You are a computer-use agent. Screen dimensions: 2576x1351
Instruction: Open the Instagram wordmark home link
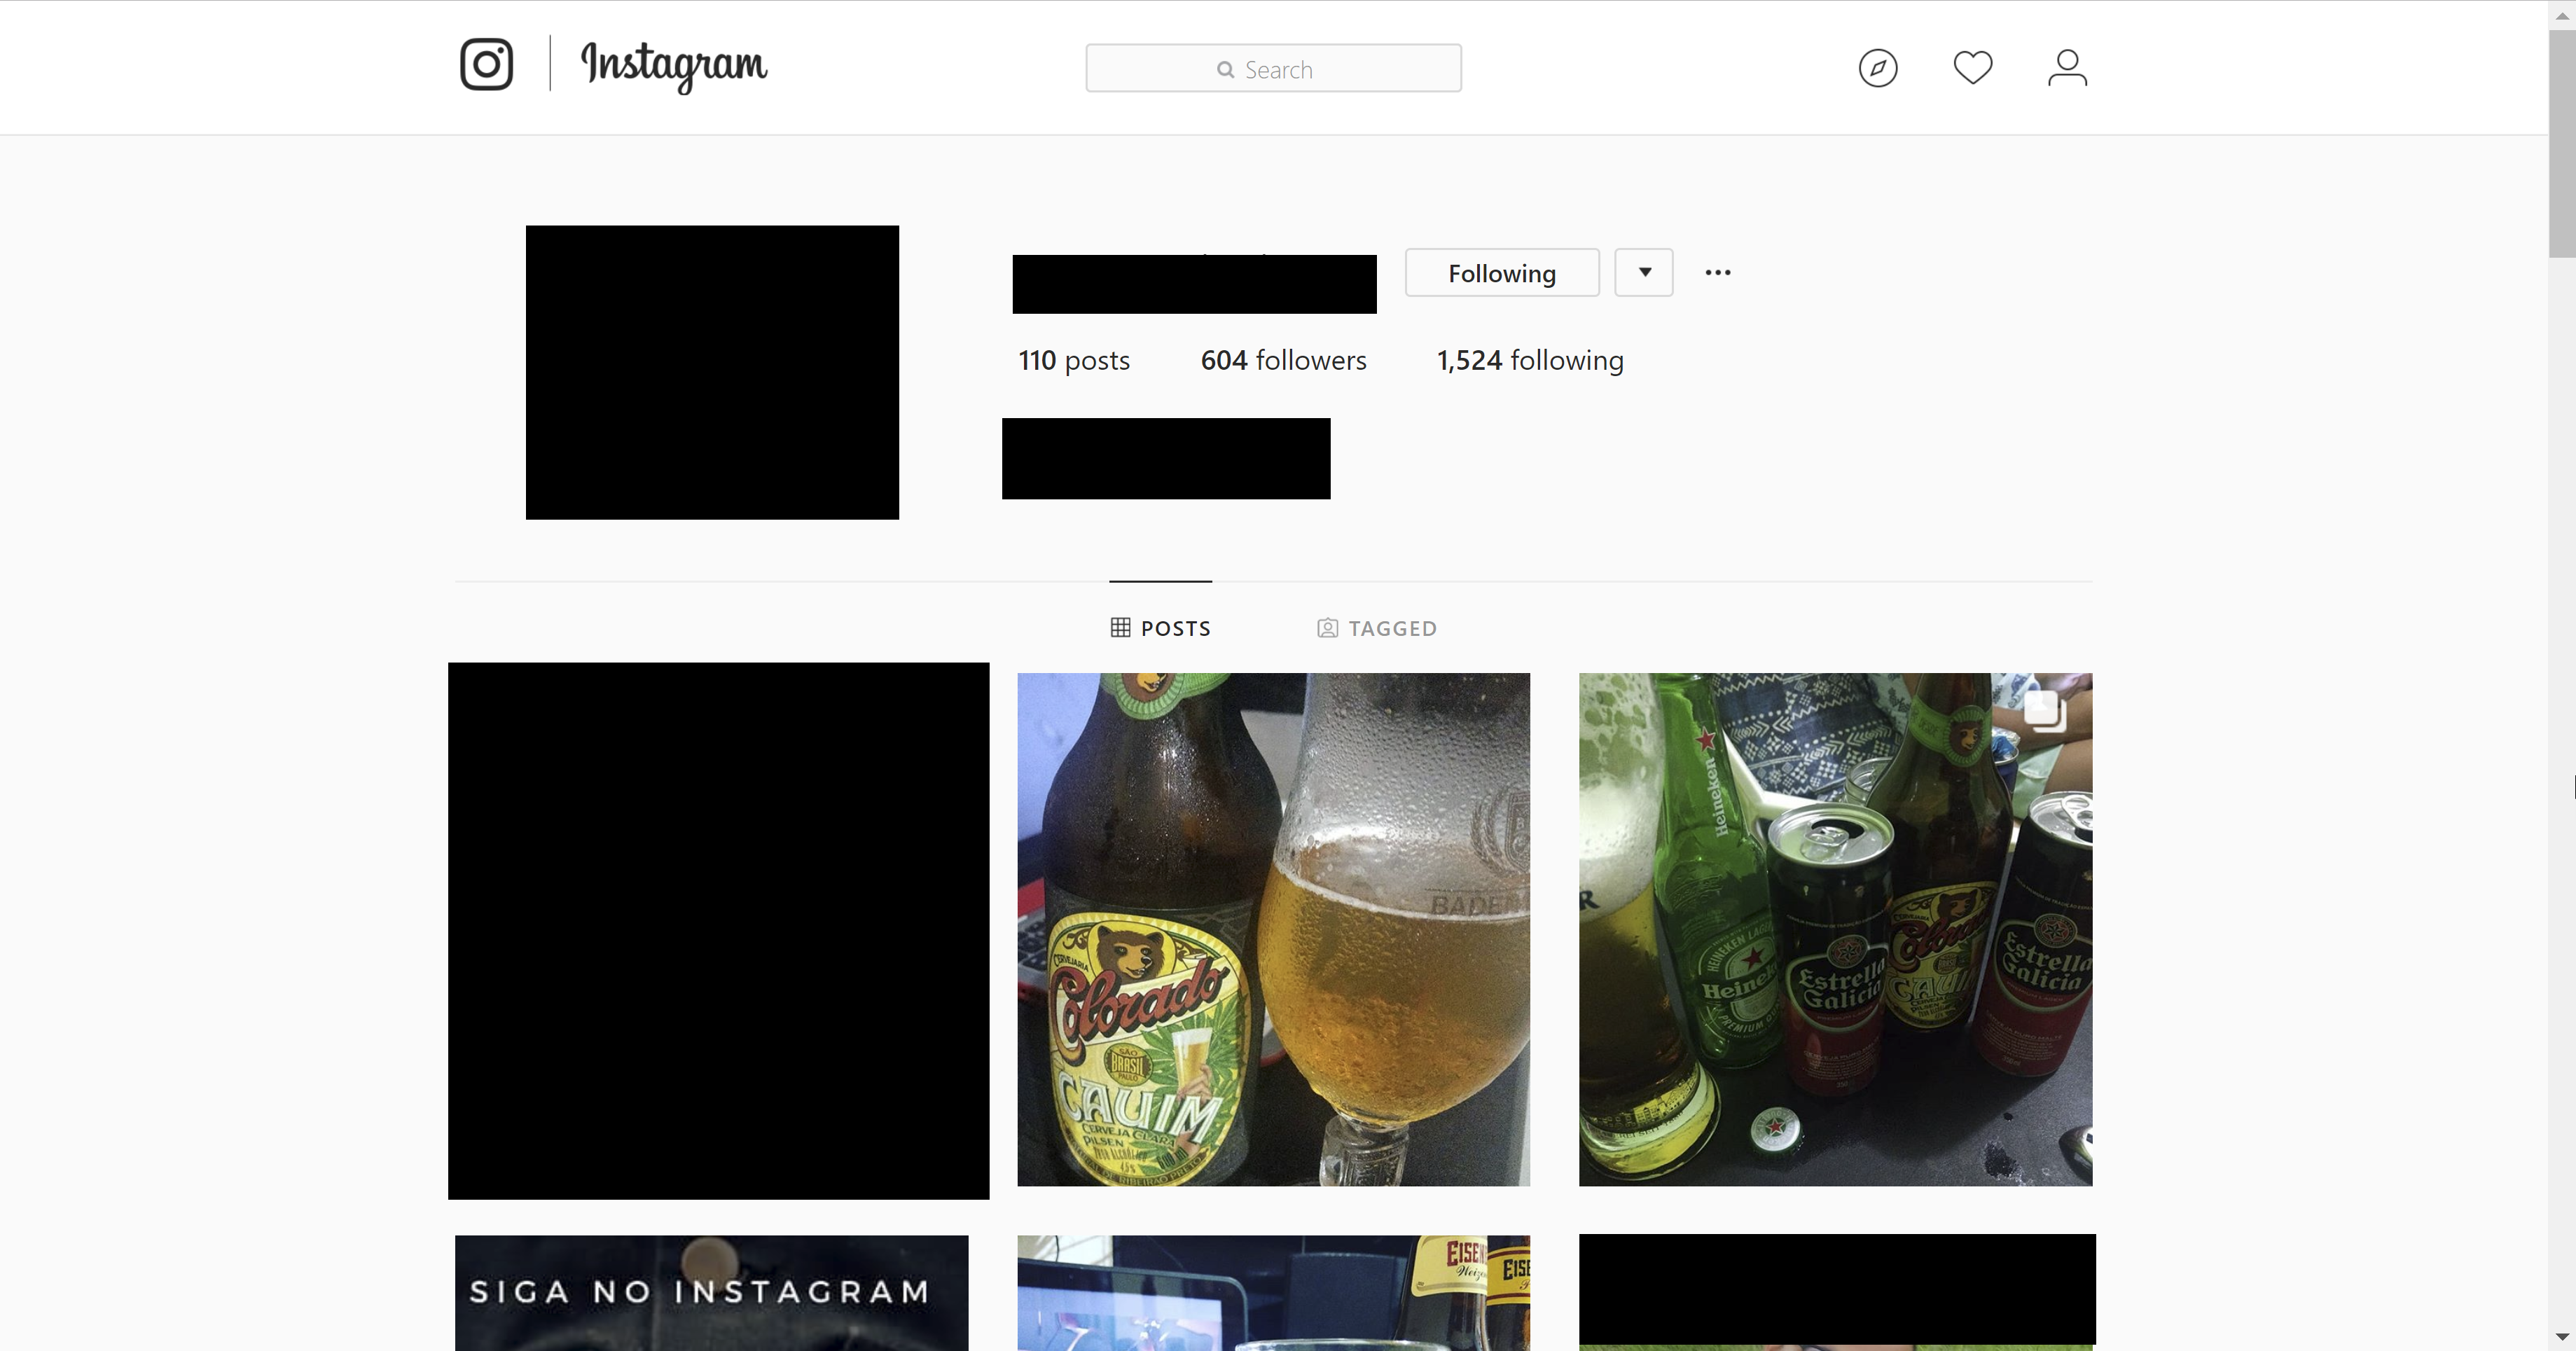[x=674, y=66]
